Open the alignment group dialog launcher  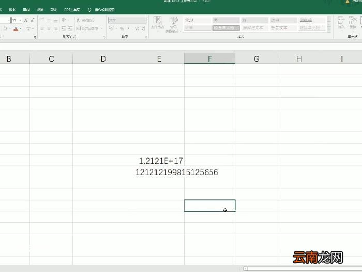(104, 37)
